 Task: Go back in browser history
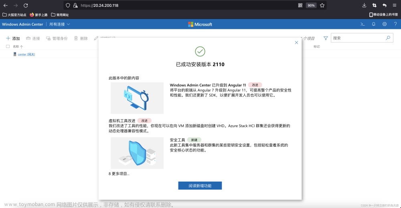pos(5,5)
